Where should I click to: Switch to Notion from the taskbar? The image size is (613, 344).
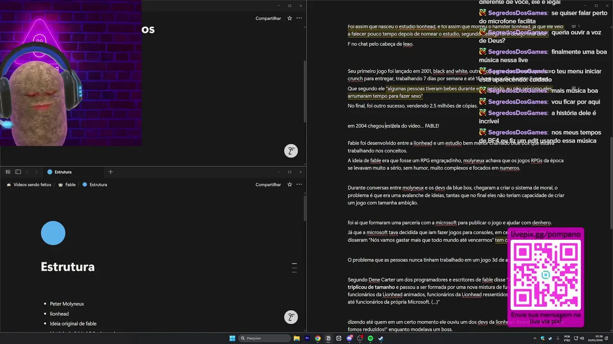pos(328,338)
